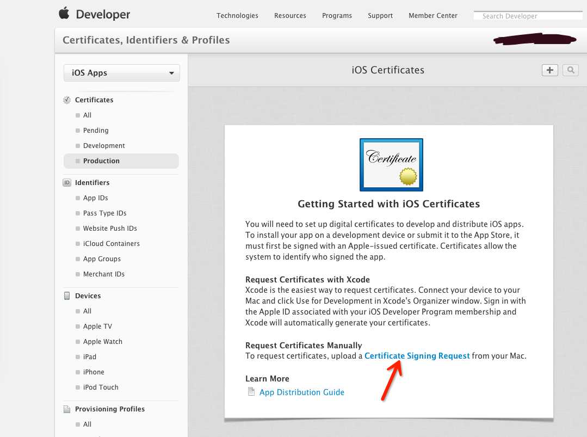Click the plus add certificate button
The height and width of the screenshot is (437, 587).
pos(549,70)
